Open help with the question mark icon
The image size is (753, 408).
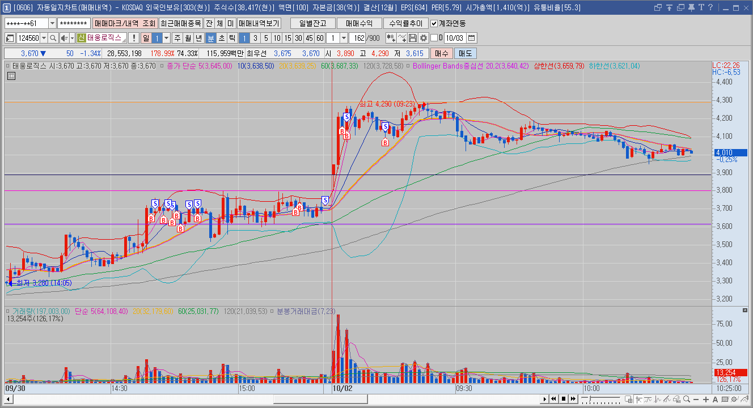tap(710, 7)
